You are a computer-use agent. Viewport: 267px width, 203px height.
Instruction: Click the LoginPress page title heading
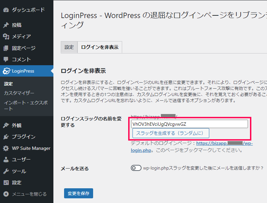(x=164, y=20)
